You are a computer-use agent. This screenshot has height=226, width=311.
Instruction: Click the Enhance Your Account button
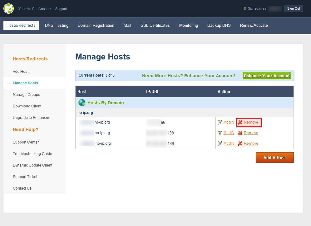coord(267,76)
